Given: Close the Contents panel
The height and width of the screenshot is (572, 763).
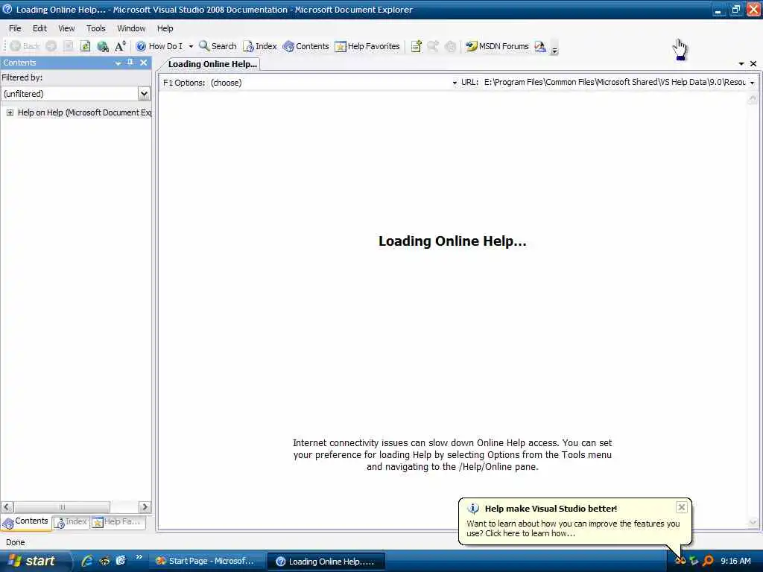Looking at the screenshot, I should (x=144, y=63).
